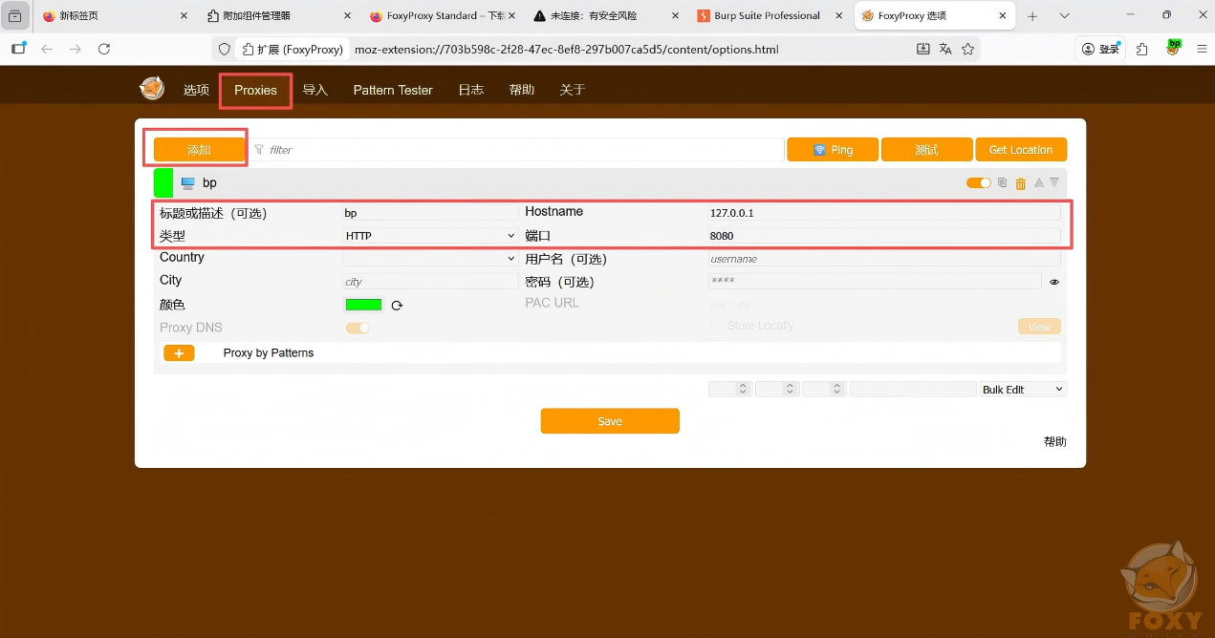Close the 新标签页 tab
The image size is (1215, 638).
point(184,16)
